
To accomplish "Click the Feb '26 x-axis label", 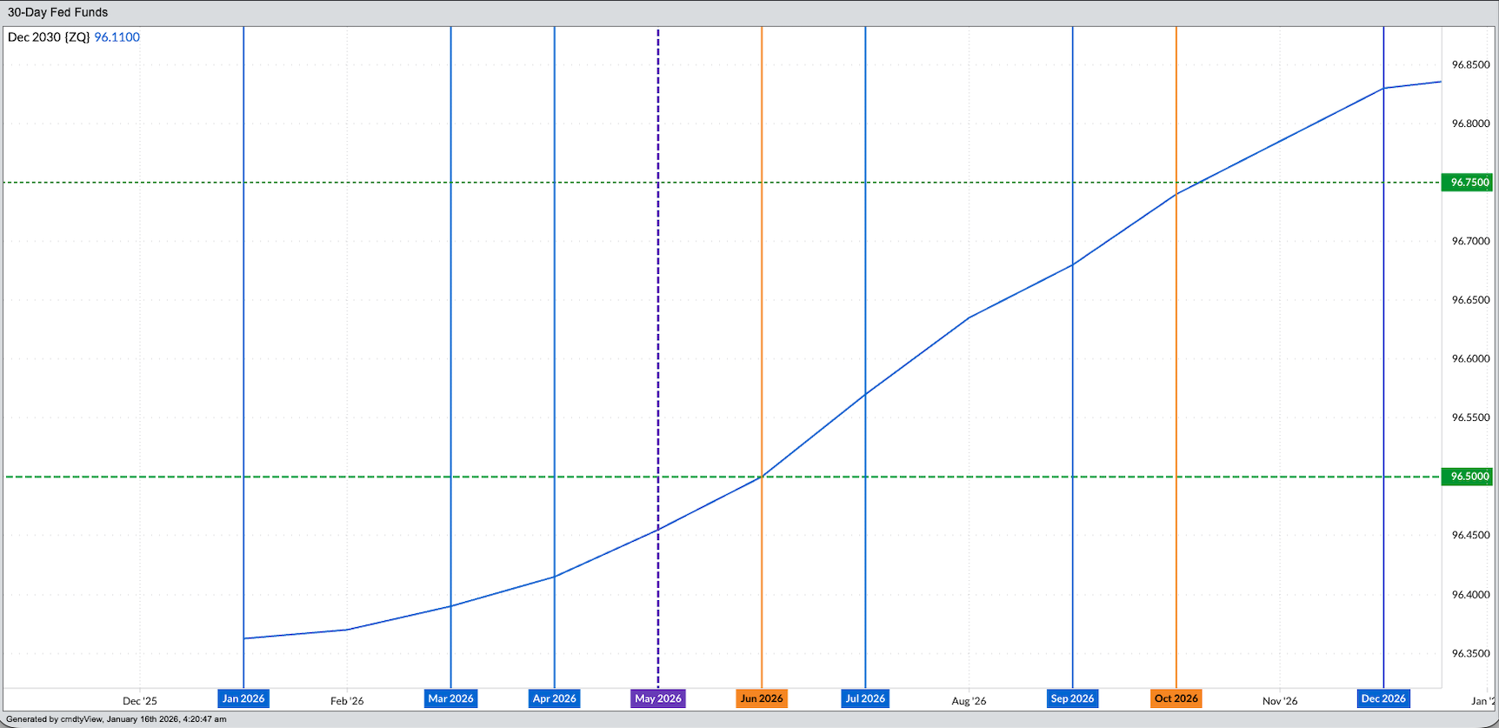I will [347, 701].
